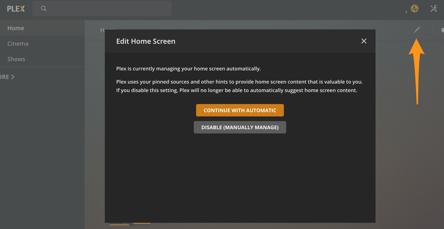Screen dimensions: 444x229
Task: Focus the search input field
Action: coord(102,9)
